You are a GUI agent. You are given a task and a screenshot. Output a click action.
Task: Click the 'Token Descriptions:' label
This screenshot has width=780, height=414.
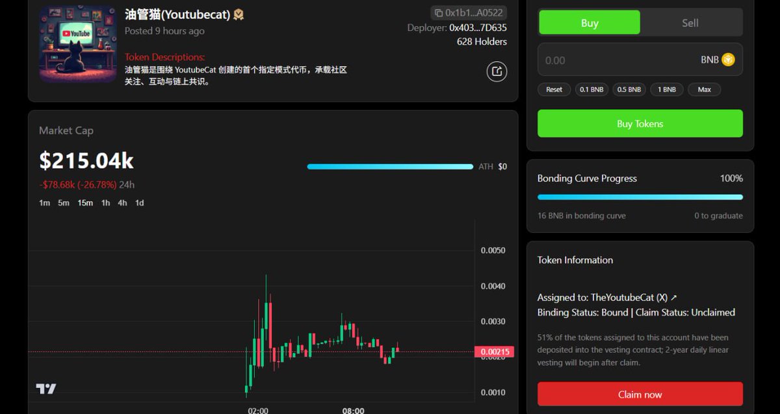click(165, 57)
